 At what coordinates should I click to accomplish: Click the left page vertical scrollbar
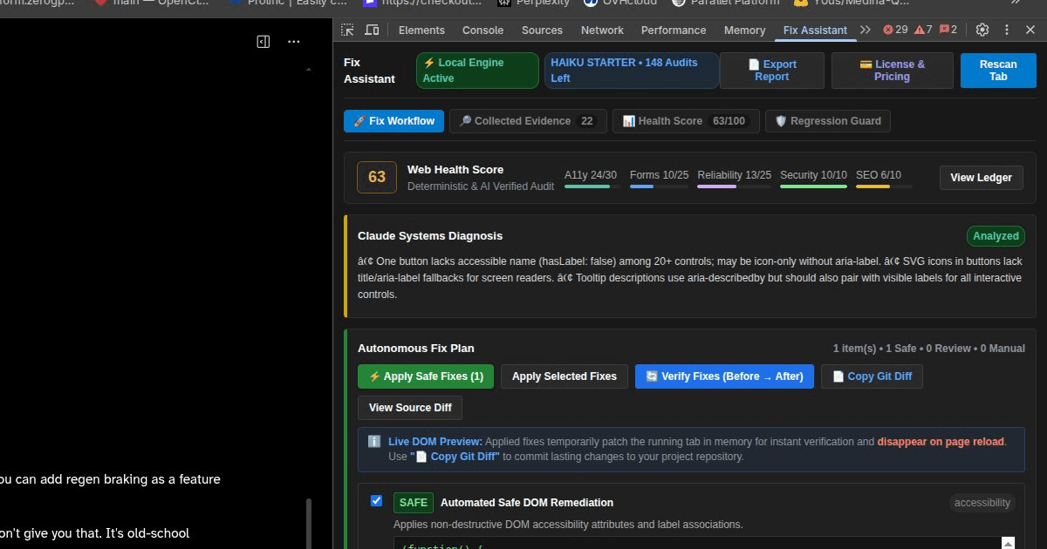[x=309, y=523]
